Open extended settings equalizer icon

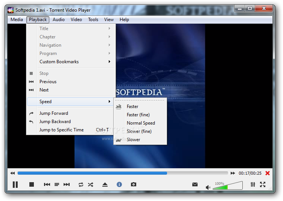(253, 184)
